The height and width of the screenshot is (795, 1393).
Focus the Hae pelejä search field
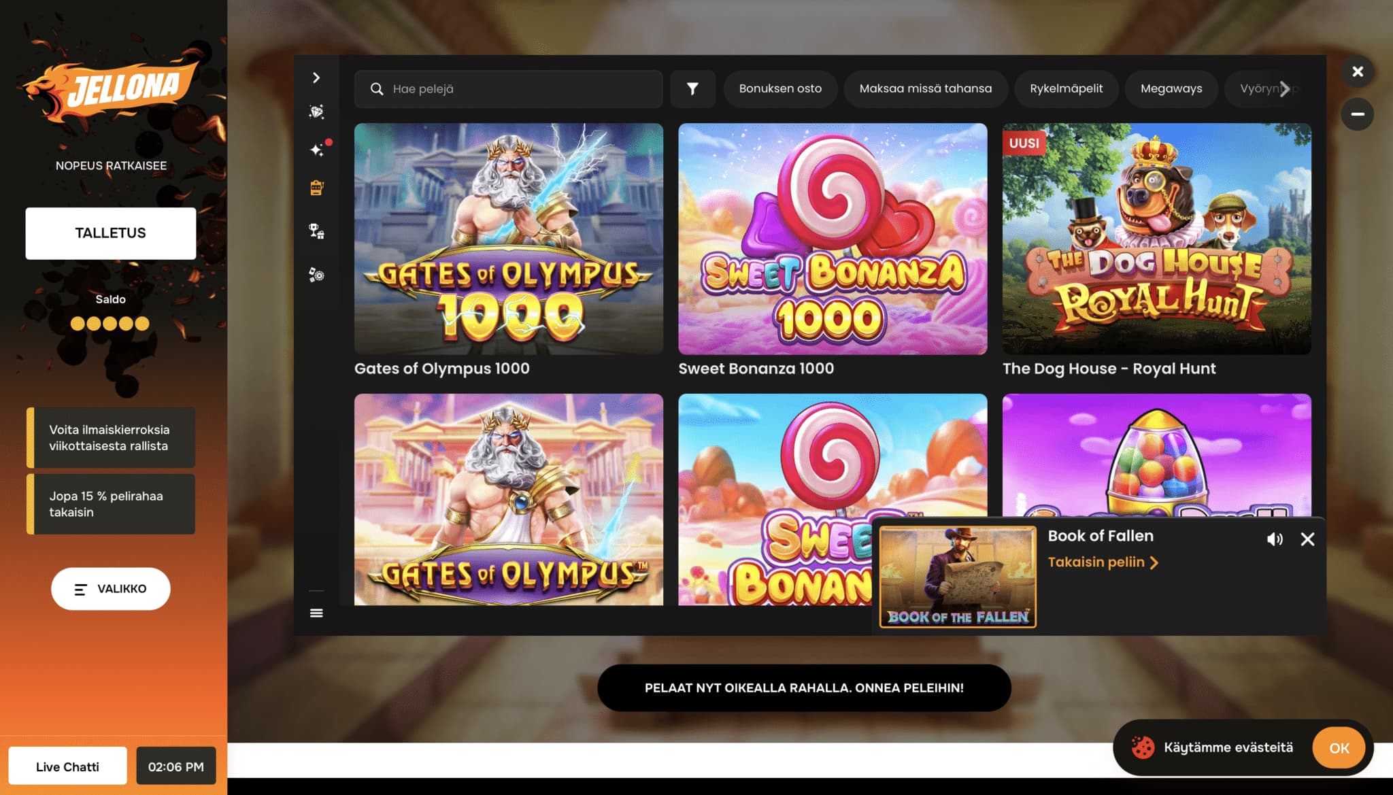[508, 88]
